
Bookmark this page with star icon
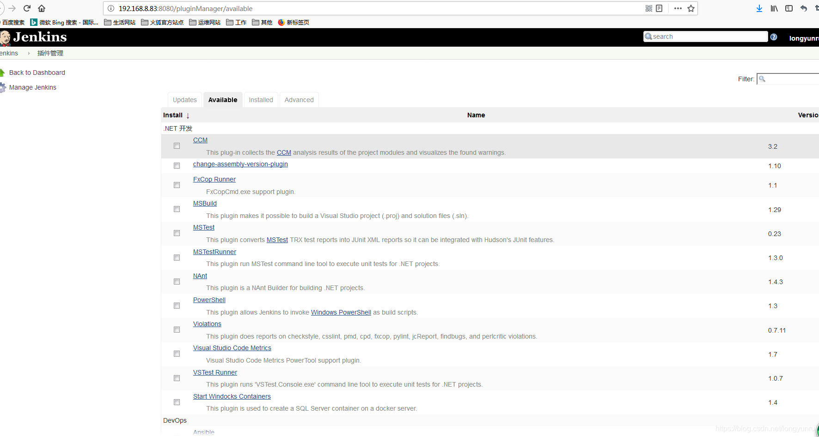(x=691, y=8)
